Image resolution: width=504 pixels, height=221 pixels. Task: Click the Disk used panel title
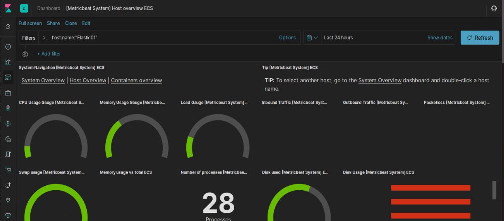click(x=295, y=172)
